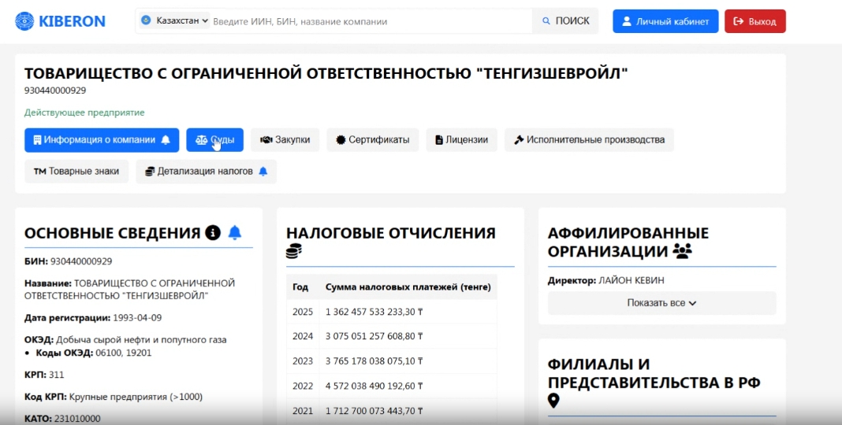Click the Код КРП Крупные предприятия line

114,397
